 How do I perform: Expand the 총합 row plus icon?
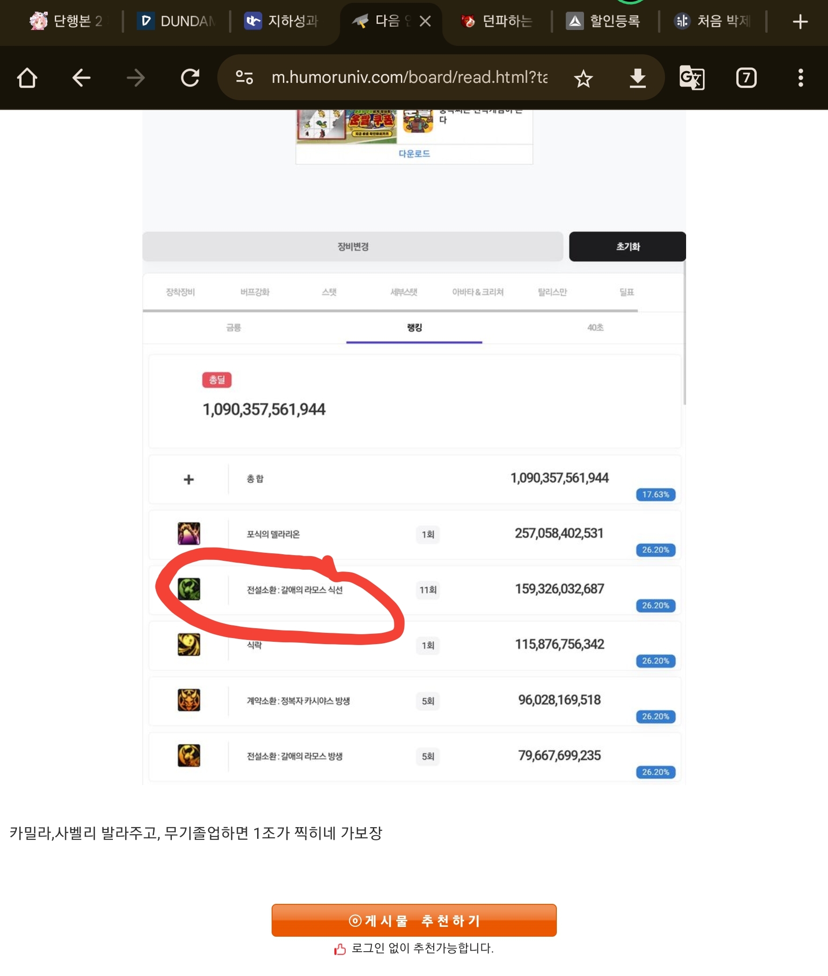(189, 479)
